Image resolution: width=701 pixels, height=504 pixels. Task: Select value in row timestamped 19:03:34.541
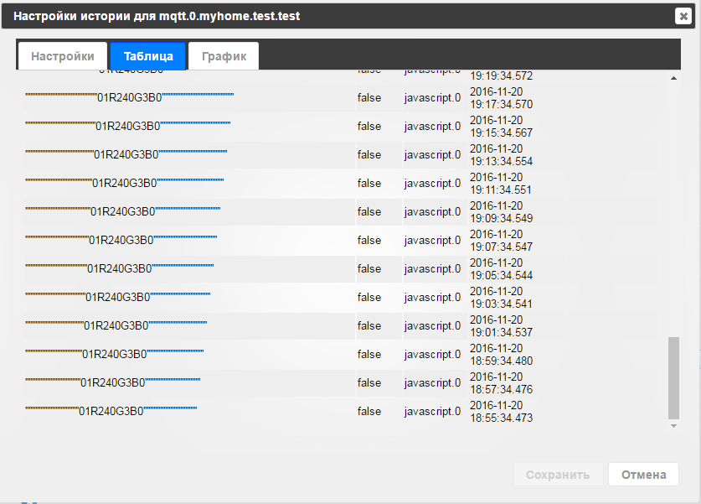117,297
